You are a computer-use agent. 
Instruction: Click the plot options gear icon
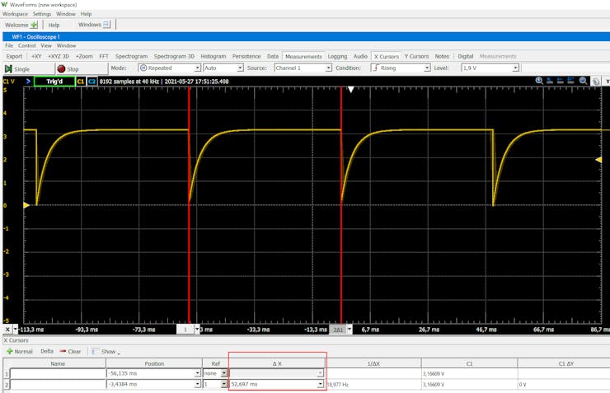(x=595, y=81)
